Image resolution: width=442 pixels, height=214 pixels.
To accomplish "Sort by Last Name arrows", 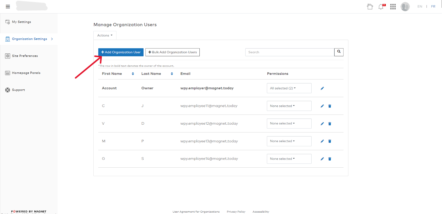I will (172, 74).
